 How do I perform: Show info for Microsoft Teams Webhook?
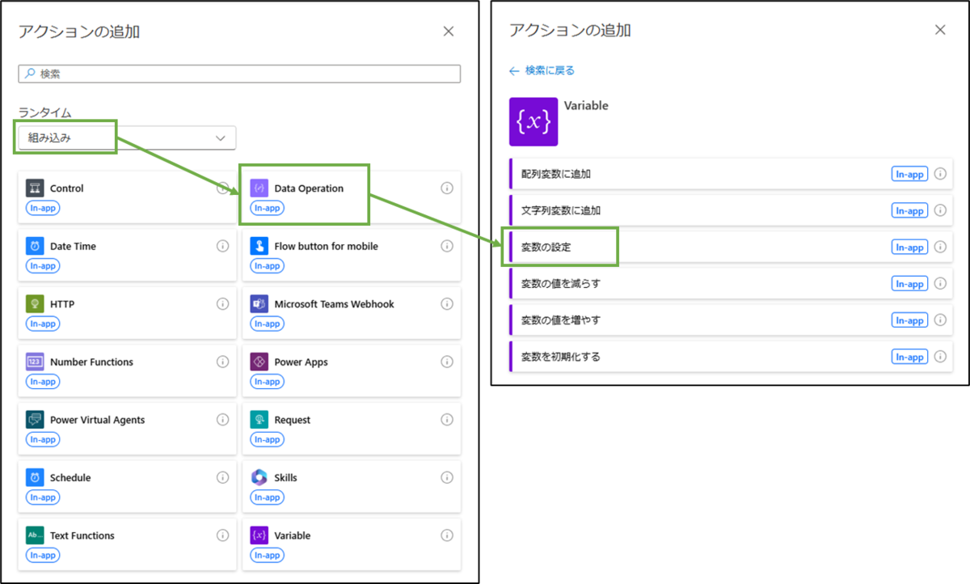click(x=447, y=304)
